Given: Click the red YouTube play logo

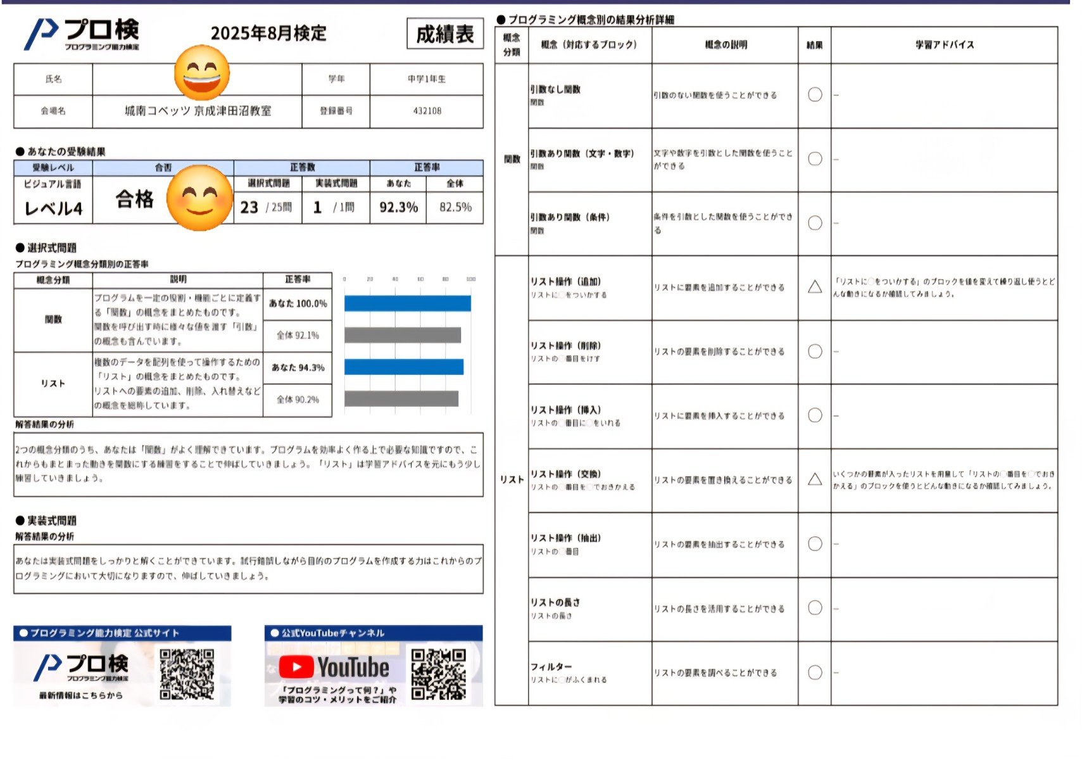Looking at the screenshot, I should point(296,667).
